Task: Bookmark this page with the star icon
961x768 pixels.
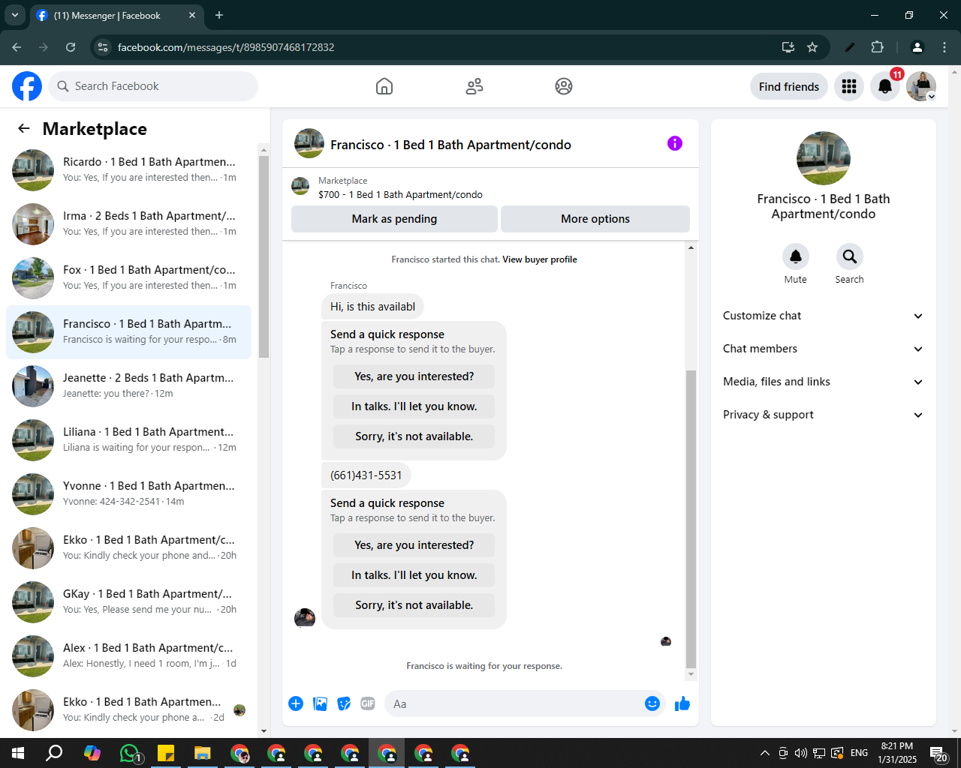Action: (812, 47)
